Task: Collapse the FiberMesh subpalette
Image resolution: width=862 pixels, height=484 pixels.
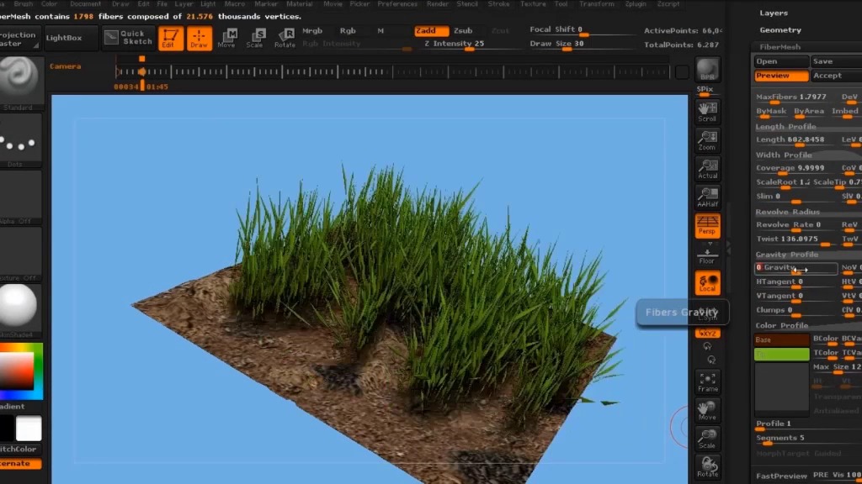Action: [780, 47]
